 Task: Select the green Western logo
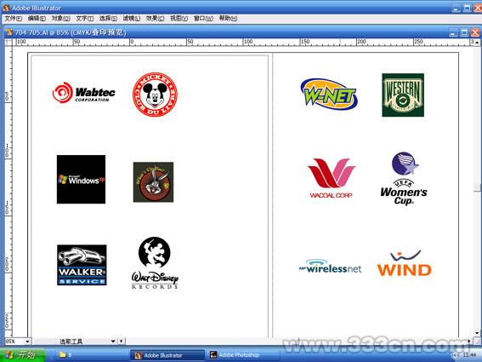tap(403, 95)
